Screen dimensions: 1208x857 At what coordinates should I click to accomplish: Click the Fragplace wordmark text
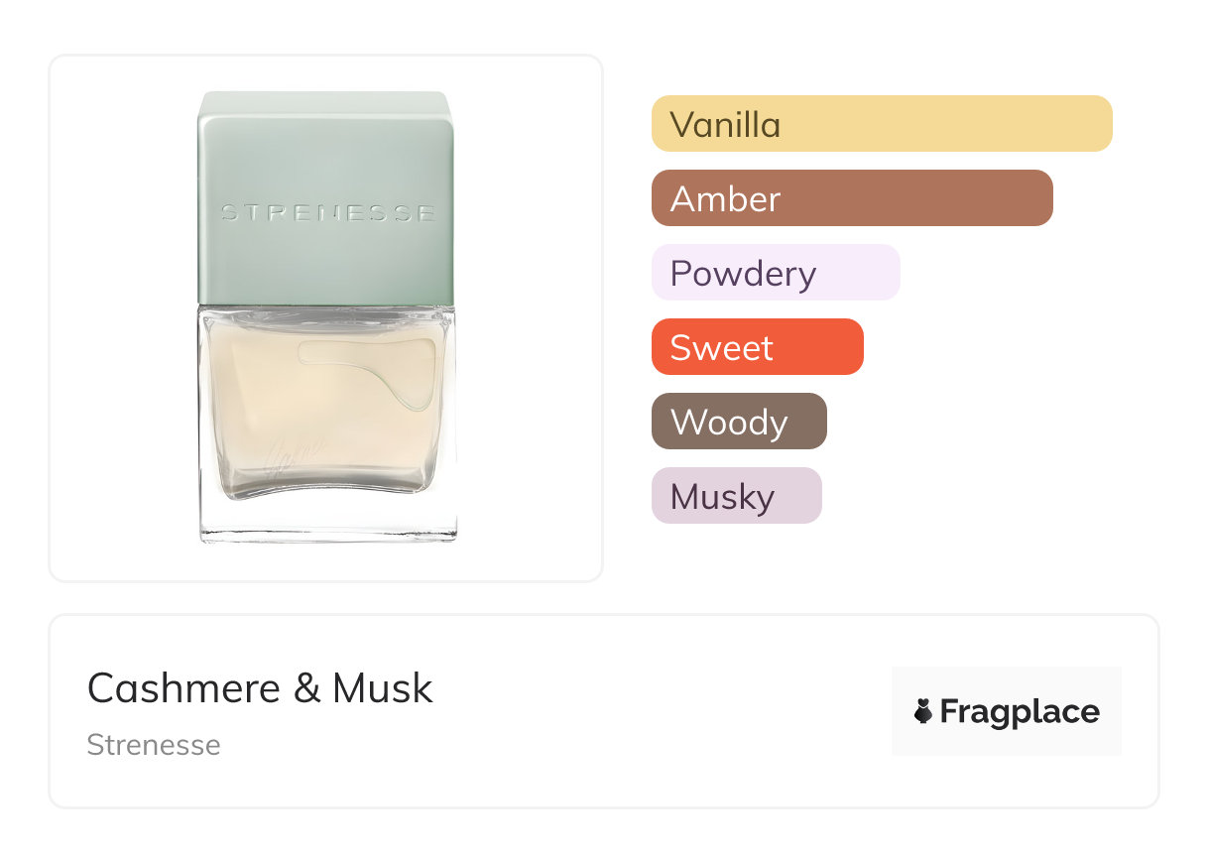coord(1020,711)
